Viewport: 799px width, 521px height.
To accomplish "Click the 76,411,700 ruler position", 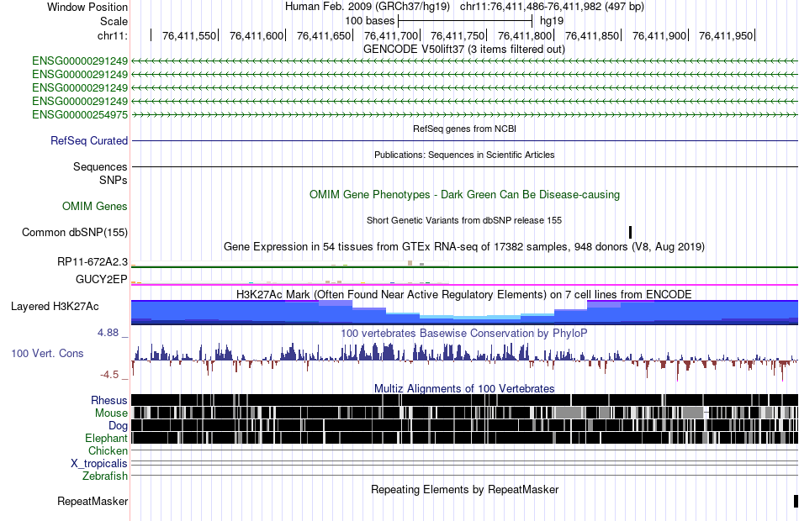I will pyautogui.click(x=391, y=35).
